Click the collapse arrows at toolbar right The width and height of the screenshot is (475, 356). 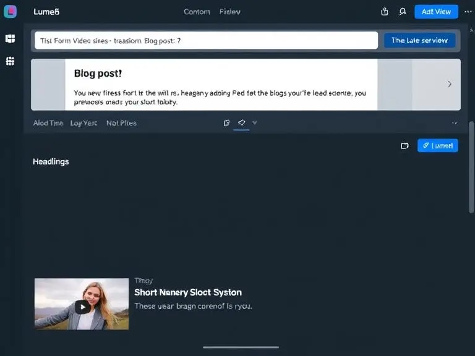click(x=455, y=123)
